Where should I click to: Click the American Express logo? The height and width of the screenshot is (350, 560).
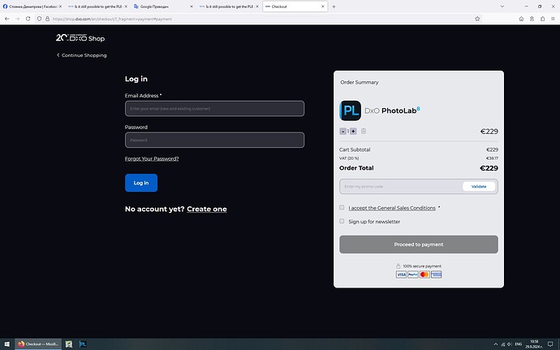point(436,274)
